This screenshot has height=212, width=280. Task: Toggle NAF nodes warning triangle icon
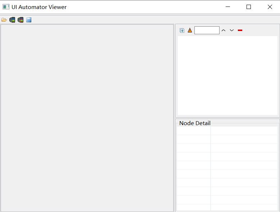190,30
